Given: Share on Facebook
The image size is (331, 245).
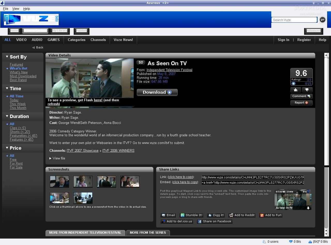Looking at the screenshot, I should [215, 221].
